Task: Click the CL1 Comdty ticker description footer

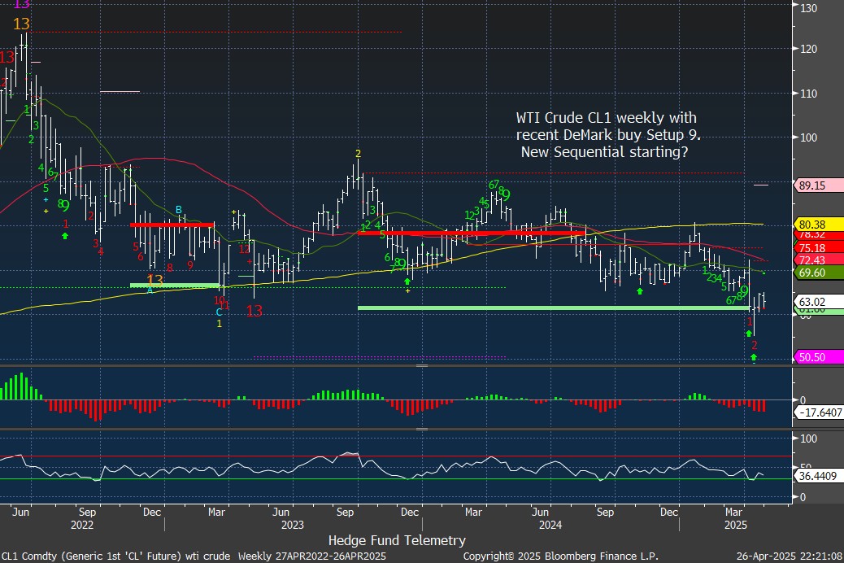Action: tap(194, 556)
